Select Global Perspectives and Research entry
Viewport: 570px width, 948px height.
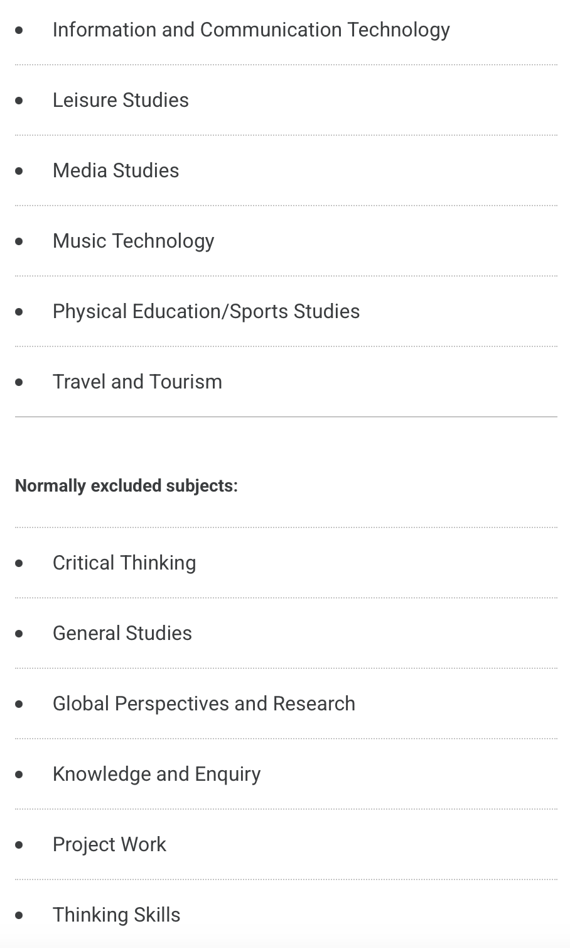pyautogui.click(x=203, y=703)
